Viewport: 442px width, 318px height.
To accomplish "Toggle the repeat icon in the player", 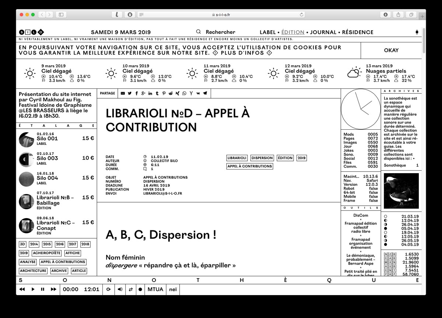I will (109, 290).
